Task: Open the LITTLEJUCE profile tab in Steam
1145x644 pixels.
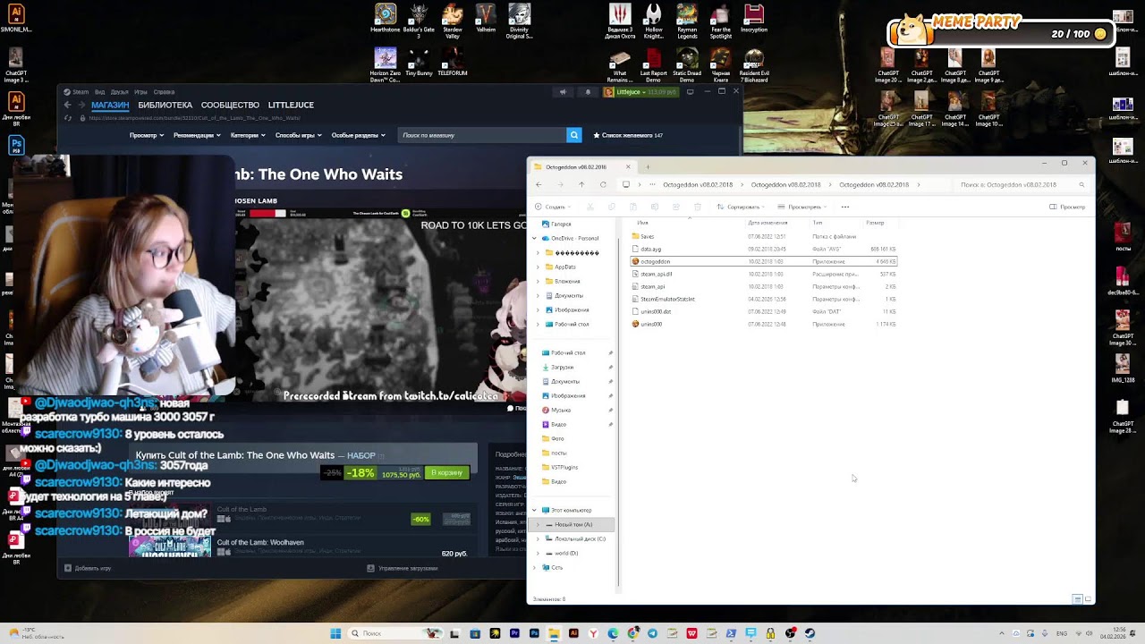Action: click(x=291, y=105)
